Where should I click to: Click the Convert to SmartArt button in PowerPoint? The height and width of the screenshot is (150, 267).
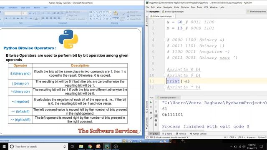click(76, 19)
